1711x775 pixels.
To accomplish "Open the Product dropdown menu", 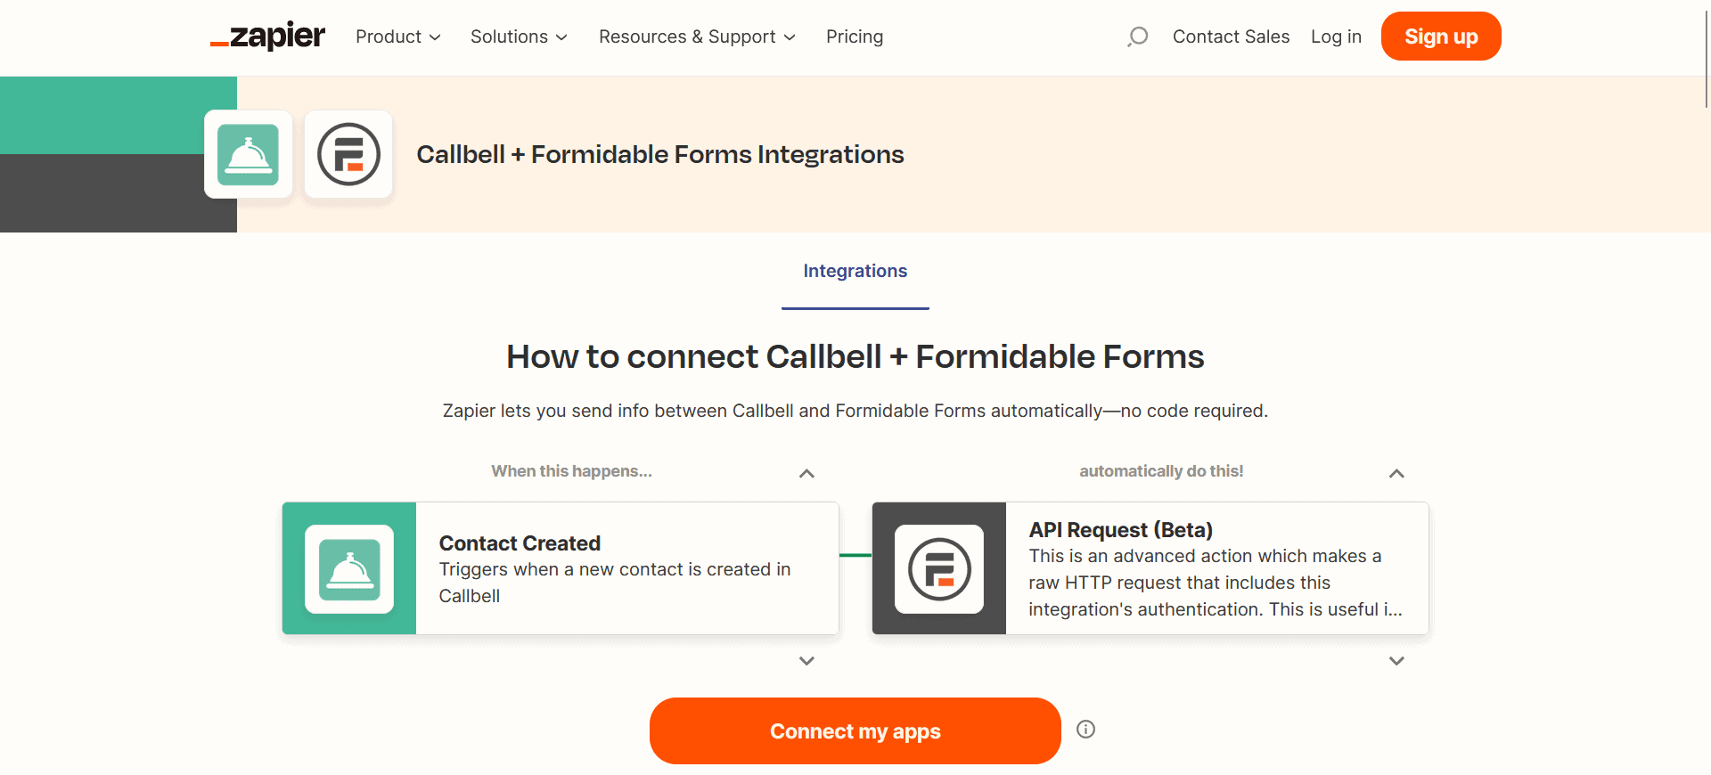I will pos(397,37).
